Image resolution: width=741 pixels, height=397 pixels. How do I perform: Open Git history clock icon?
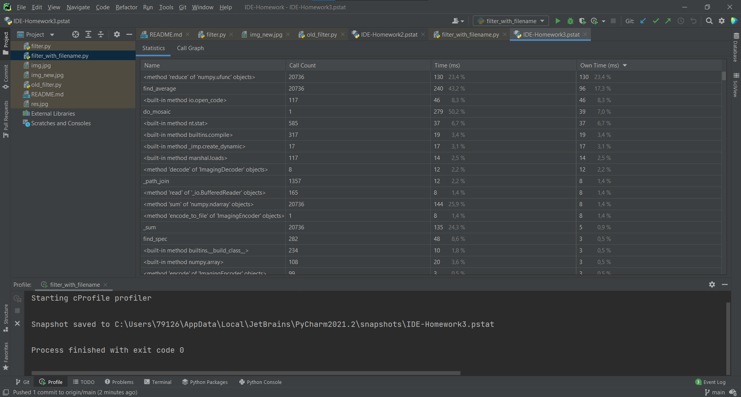(681, 21)
